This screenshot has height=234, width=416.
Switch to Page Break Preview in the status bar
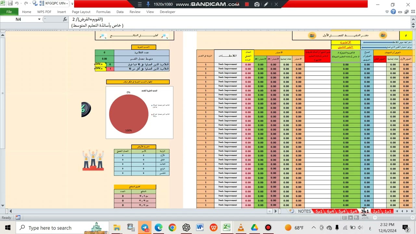(x=357, y=218)
